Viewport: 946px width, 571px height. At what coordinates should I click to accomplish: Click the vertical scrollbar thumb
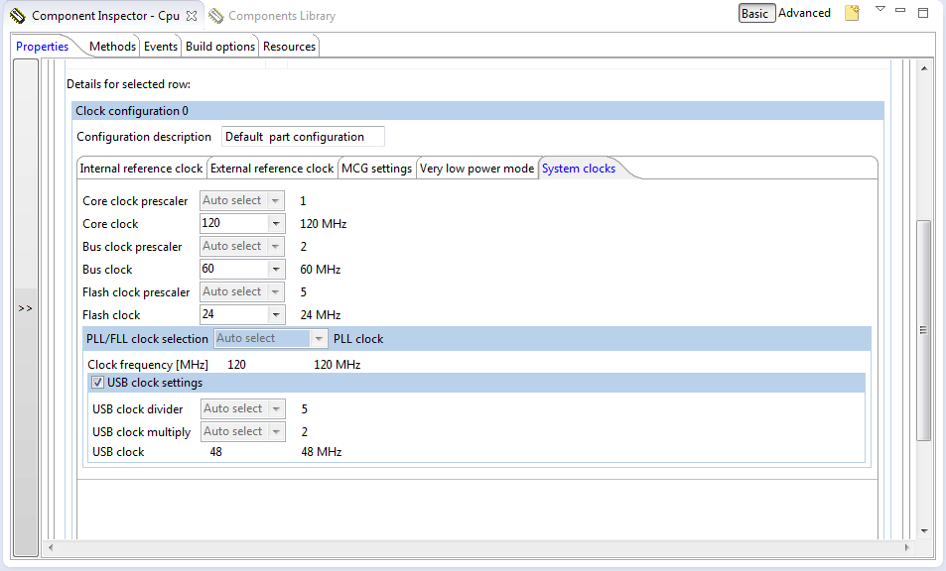pyautogui.click(x=923, y=330)
